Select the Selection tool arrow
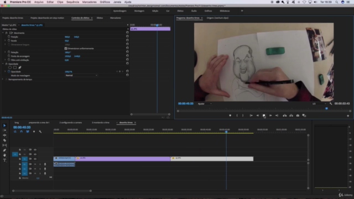The width and height of the screenshot is (354, 199). click(4, 125)
